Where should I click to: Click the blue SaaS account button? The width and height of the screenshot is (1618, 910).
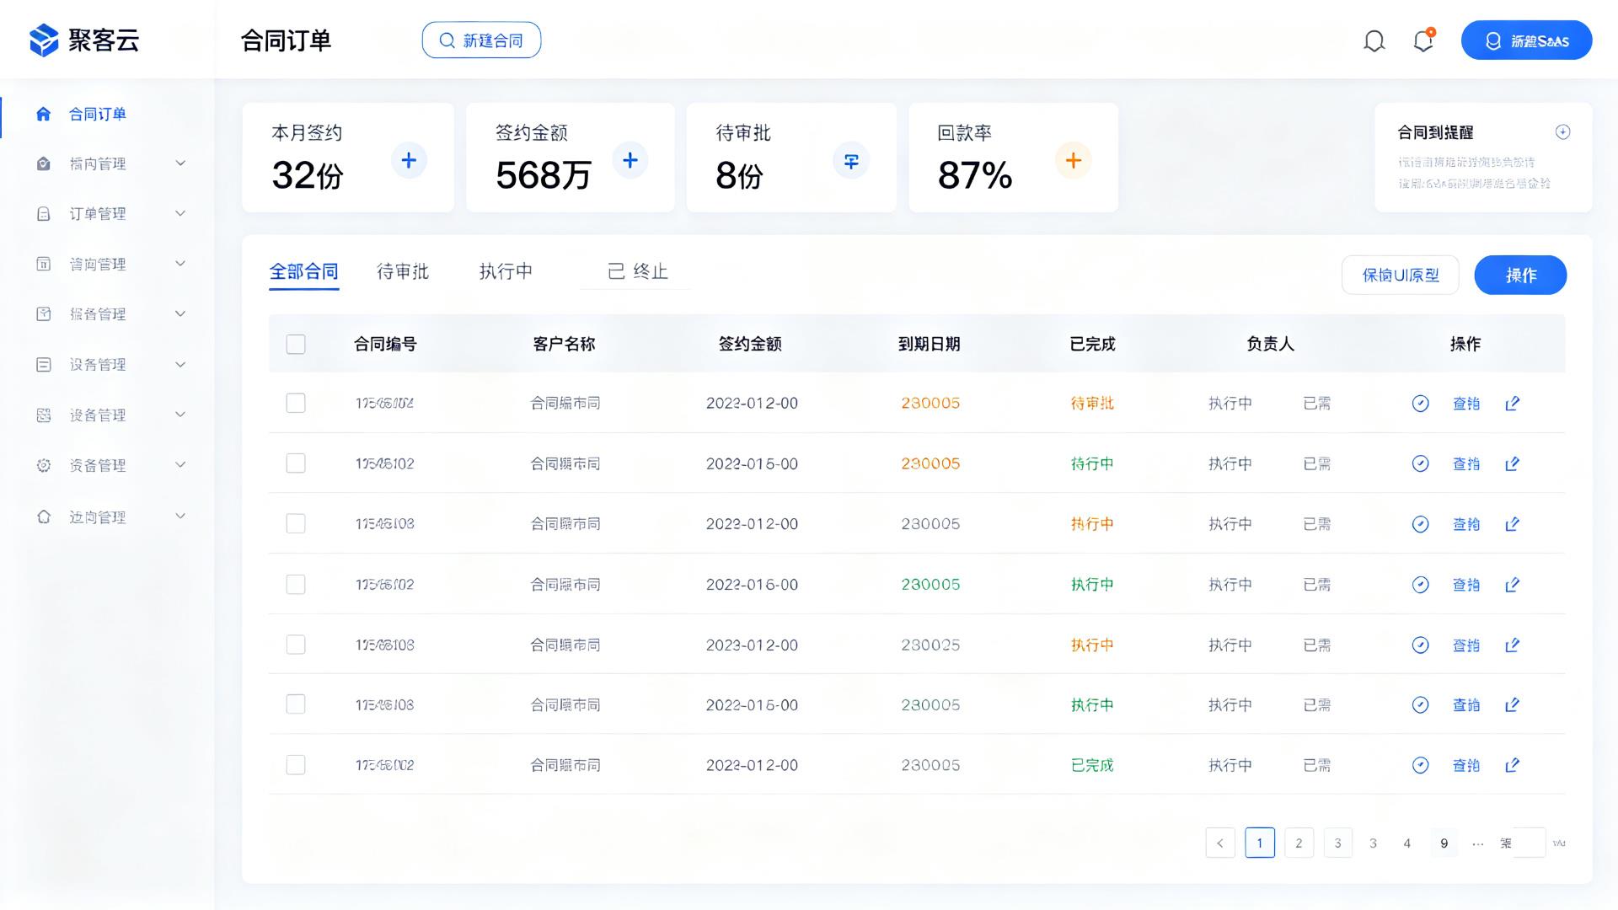coord(1526,40)
